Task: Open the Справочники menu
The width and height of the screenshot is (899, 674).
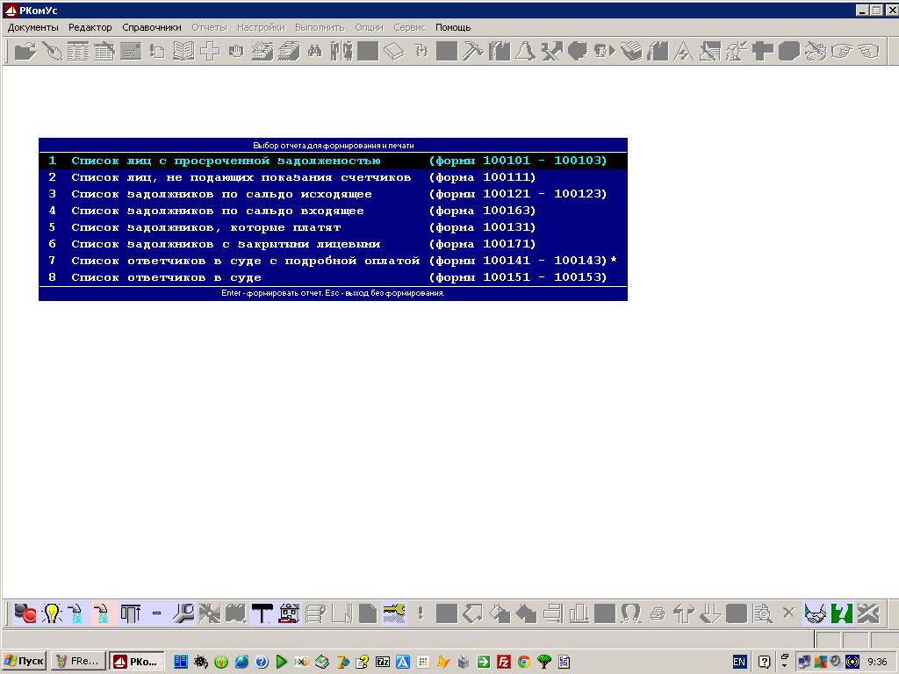Action: pos(152,27)
